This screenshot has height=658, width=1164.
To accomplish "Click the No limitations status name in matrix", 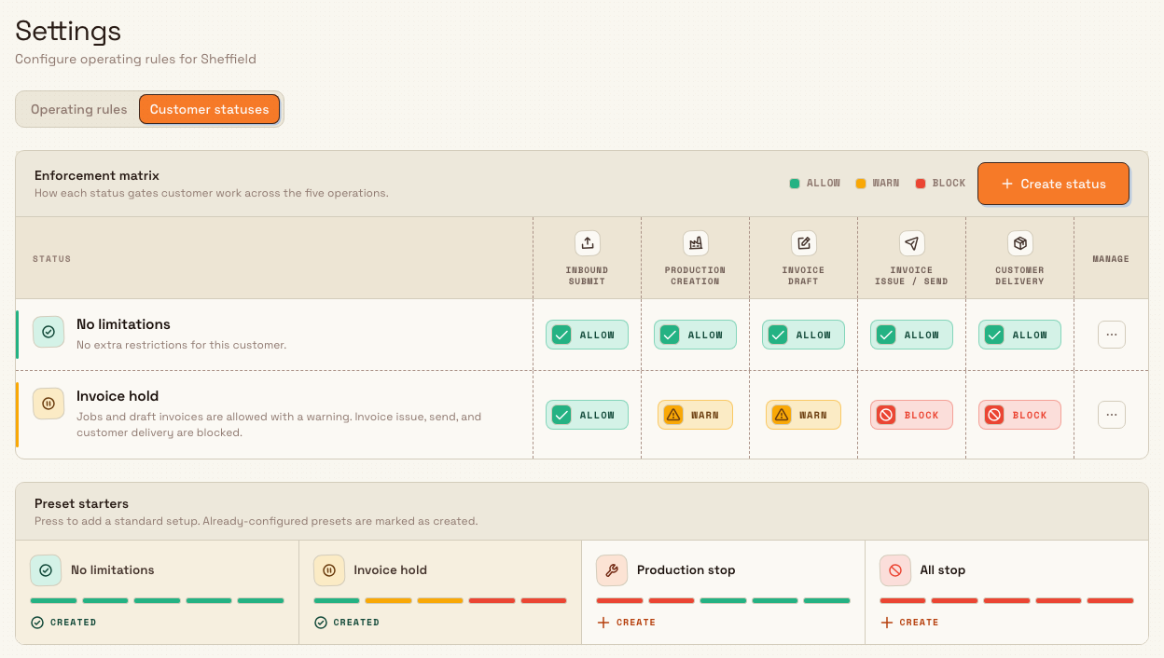I will pos(123,324).
